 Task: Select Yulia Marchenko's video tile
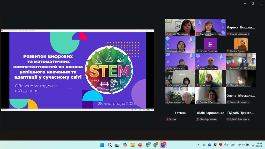coord(180,44)
